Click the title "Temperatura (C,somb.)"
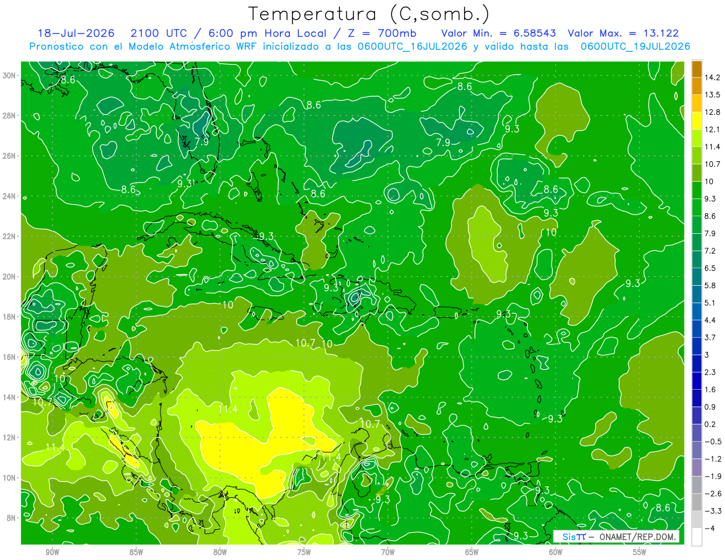 369,14
